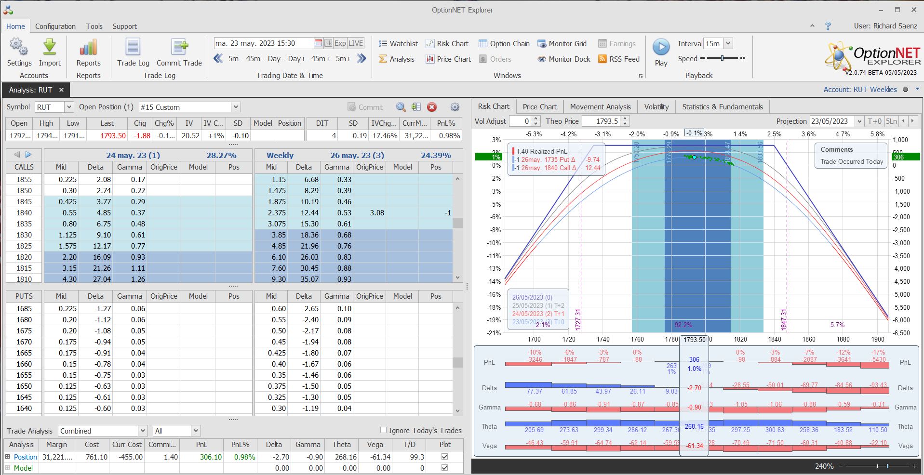Open the Reports chart icon

(88, 47)
